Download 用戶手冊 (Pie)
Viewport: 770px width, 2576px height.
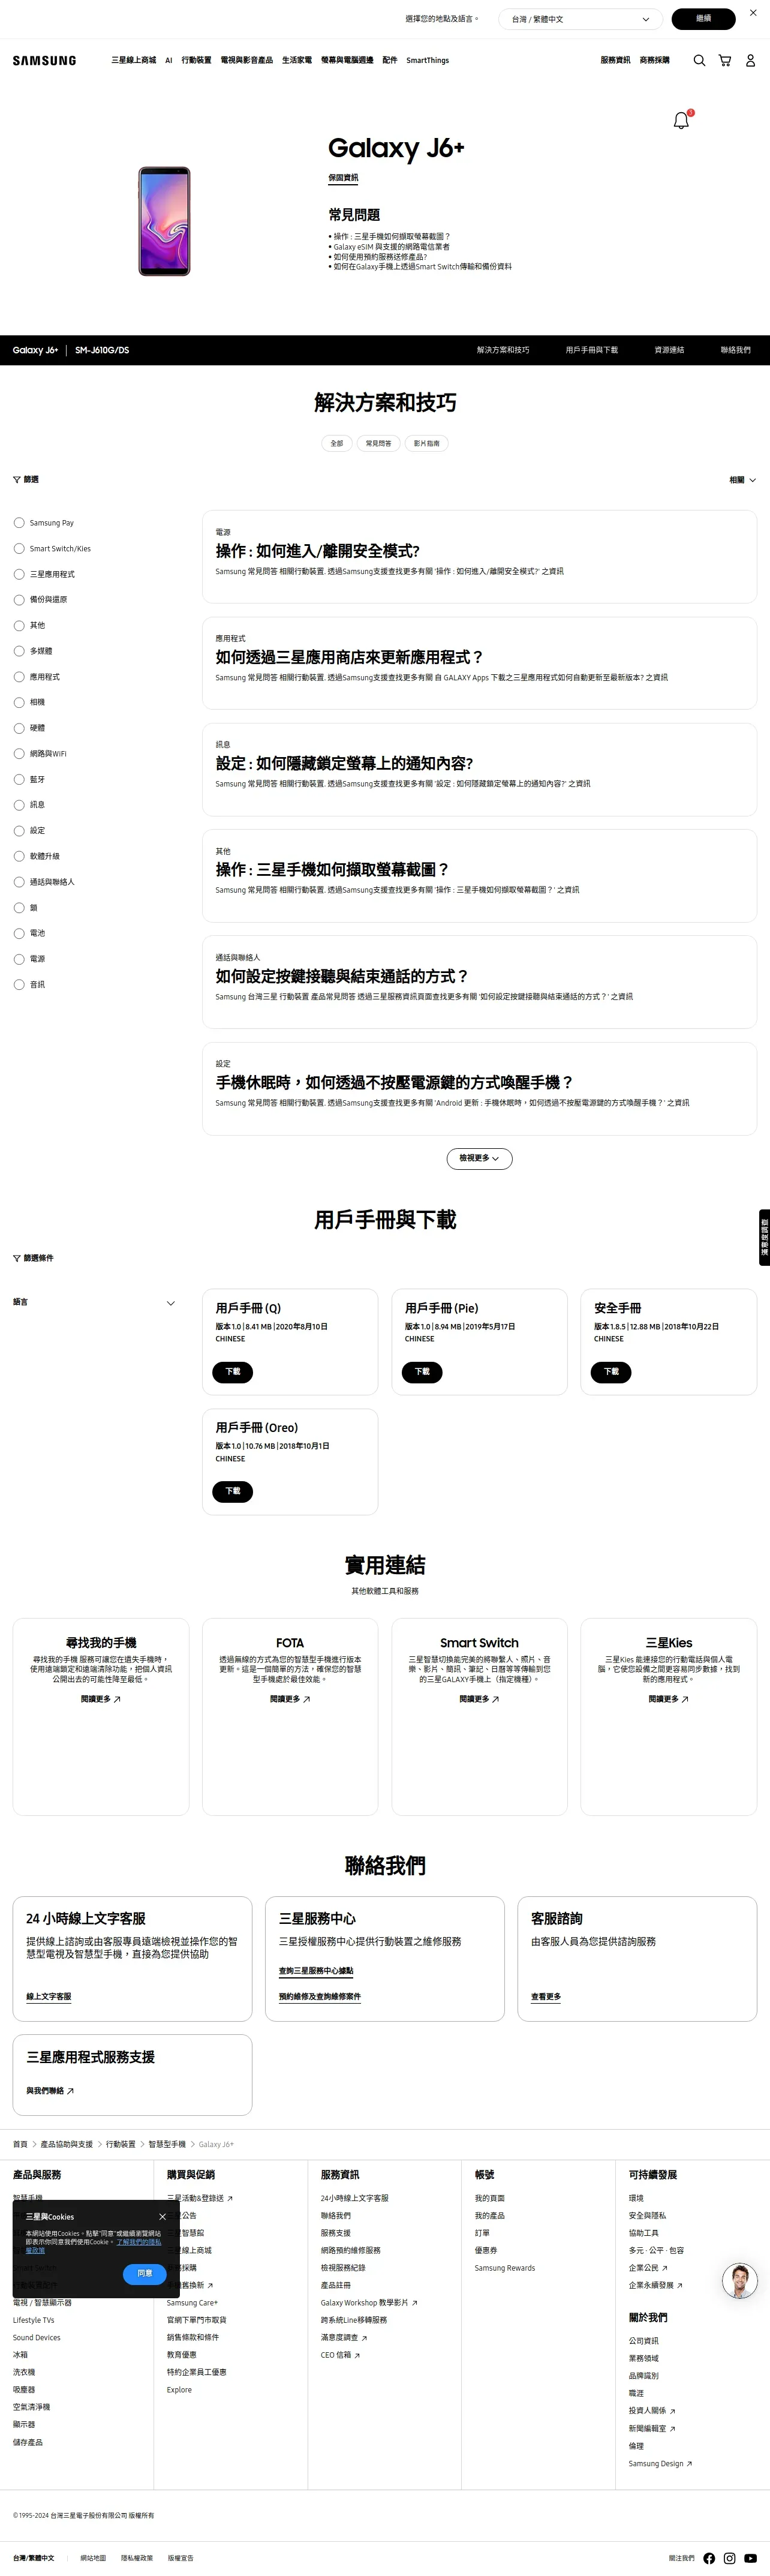422,1372
